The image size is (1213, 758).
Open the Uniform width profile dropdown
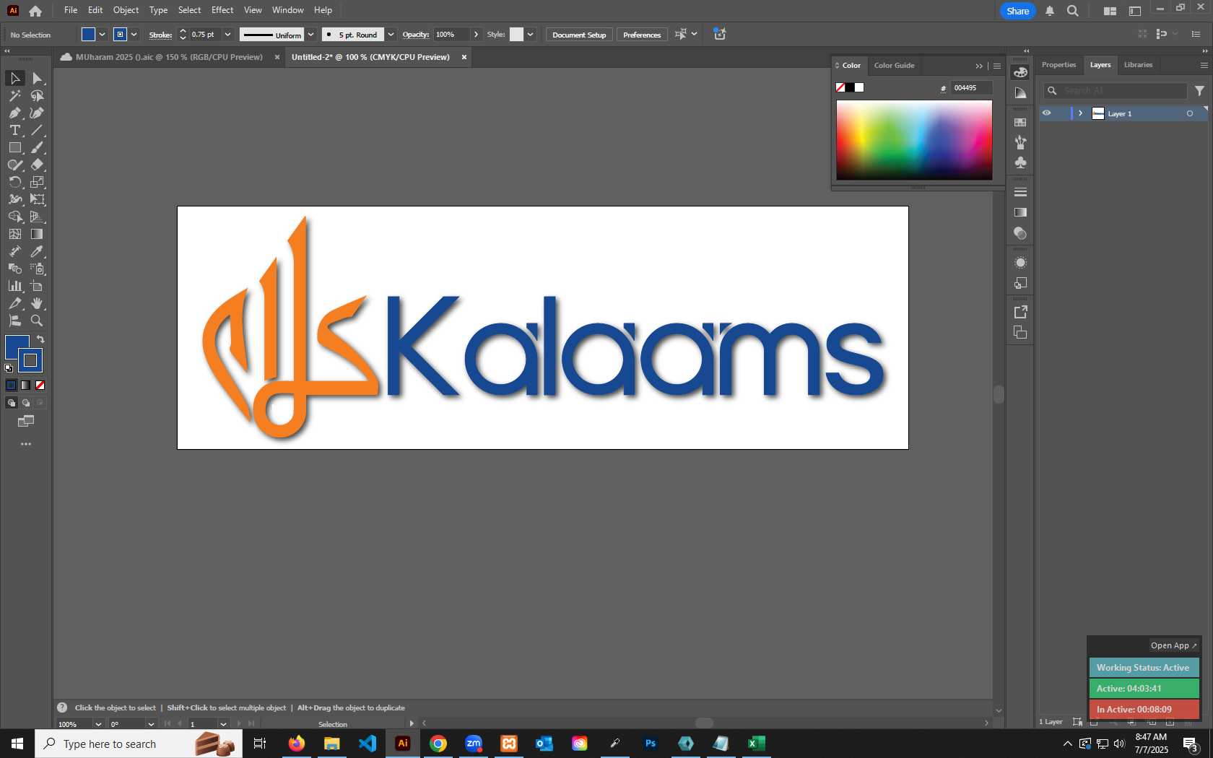click(310, 35)
